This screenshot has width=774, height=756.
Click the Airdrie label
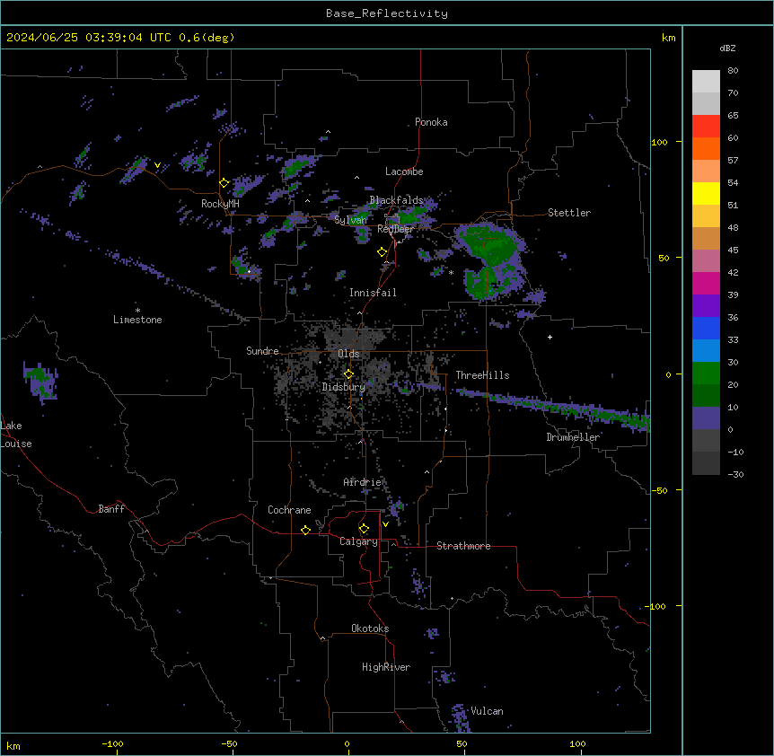click(362, 482)
